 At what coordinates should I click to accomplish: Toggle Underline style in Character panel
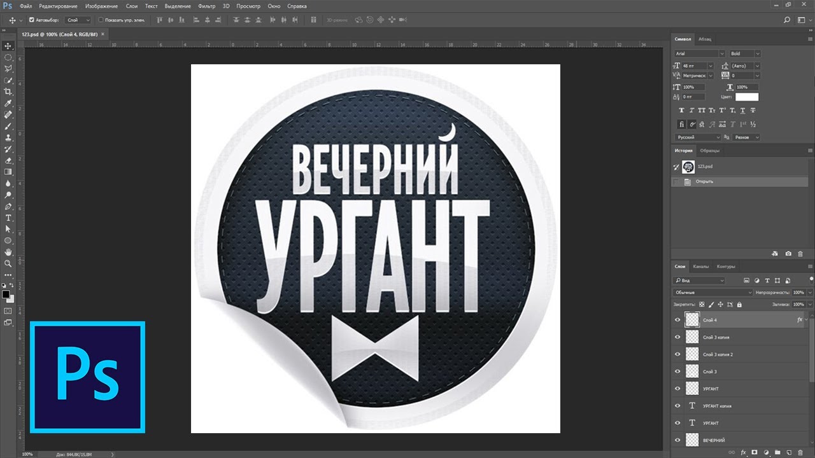pos(742,110)
